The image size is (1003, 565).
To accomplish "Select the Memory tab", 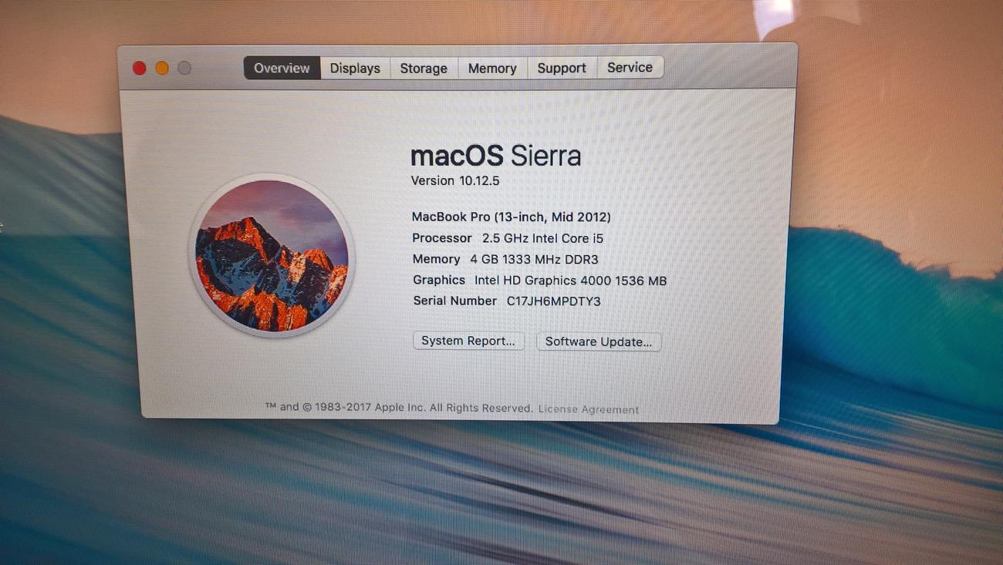I will pos(492,68).
